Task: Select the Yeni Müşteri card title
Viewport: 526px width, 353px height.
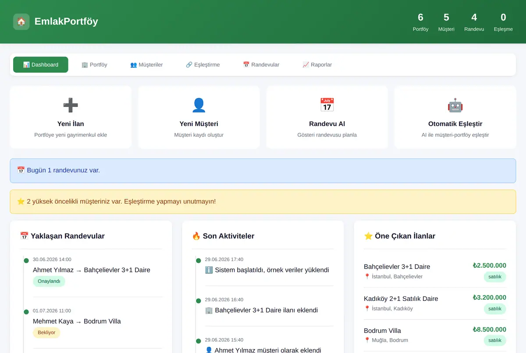Action: [x=199, y=124]
